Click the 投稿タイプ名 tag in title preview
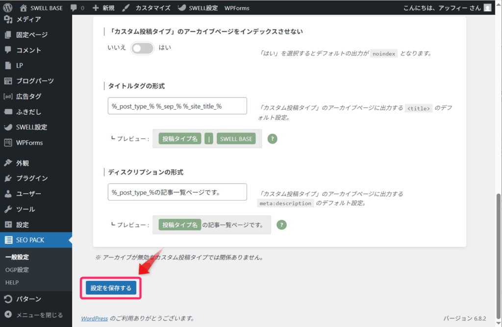Image resolution: width=502 pixels, height=327 pixels. (180, 139)
